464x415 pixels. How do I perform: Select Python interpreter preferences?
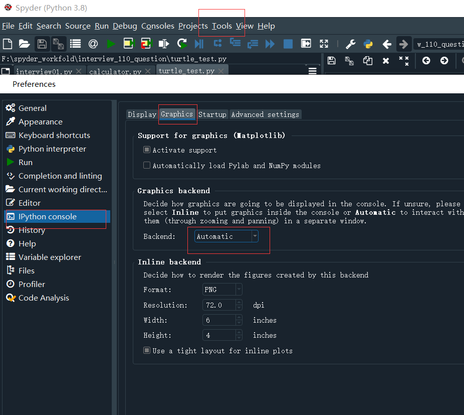[56, 149]
